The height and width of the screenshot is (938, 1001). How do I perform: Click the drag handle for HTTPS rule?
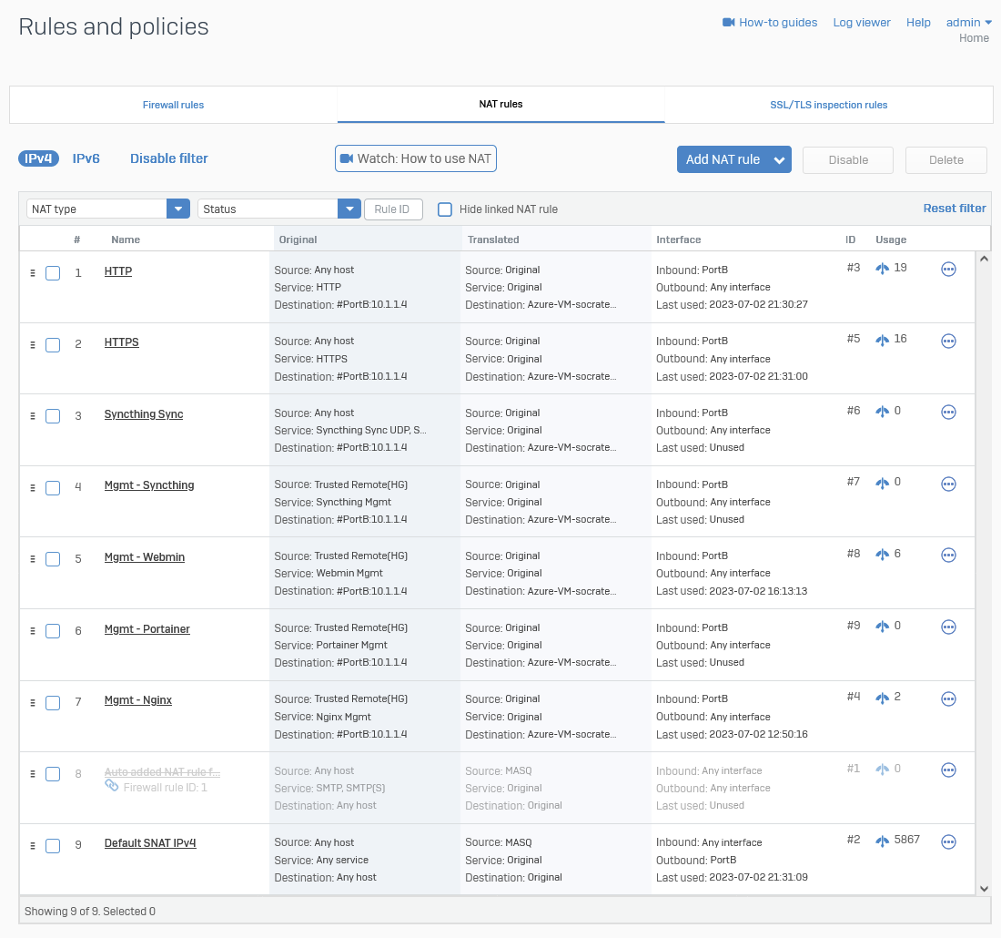point(33,344)
